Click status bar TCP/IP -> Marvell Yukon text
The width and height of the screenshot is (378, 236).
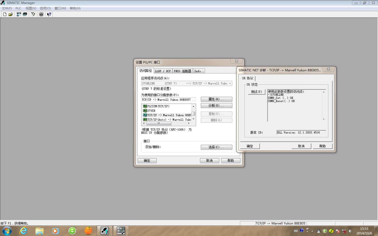coord(281,223)
